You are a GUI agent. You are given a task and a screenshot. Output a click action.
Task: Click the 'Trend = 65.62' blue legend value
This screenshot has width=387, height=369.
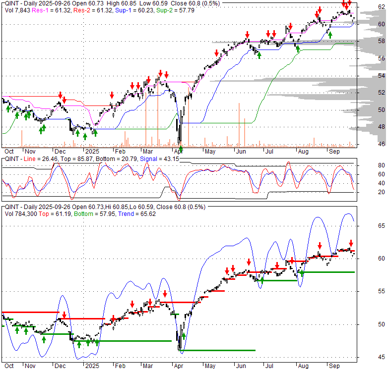coord(137,214)
